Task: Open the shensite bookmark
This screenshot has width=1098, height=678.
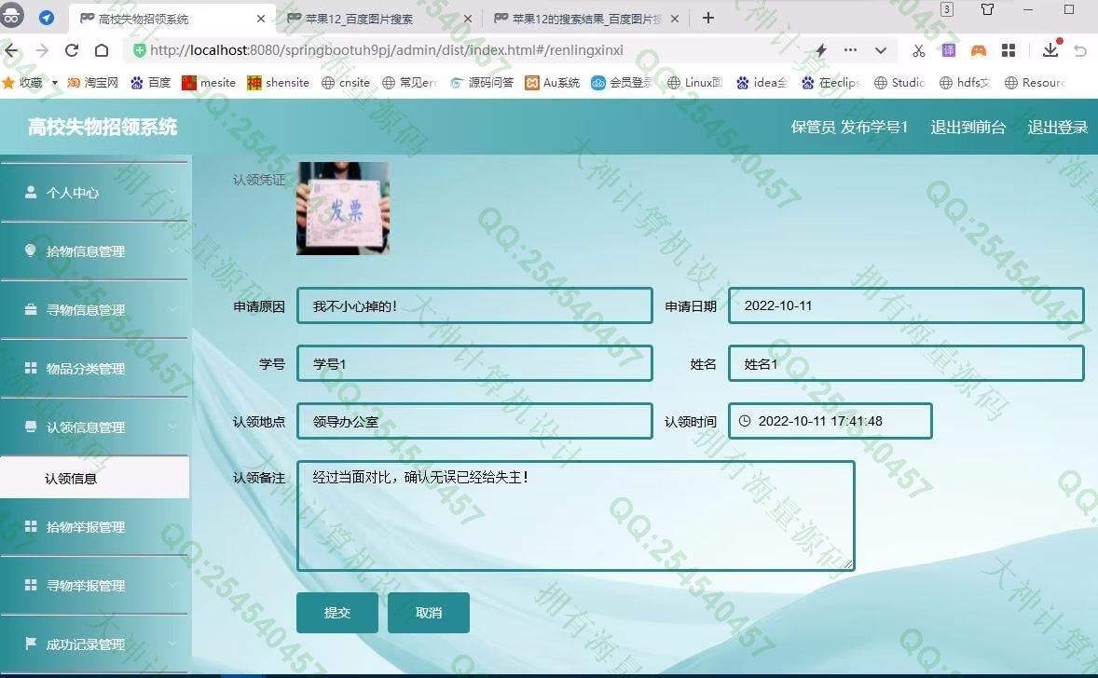Action: click(x=278, y=83)
